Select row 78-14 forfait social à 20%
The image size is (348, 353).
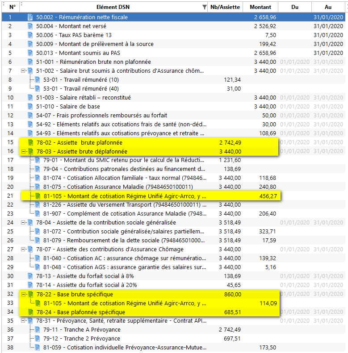coord(173,285)
